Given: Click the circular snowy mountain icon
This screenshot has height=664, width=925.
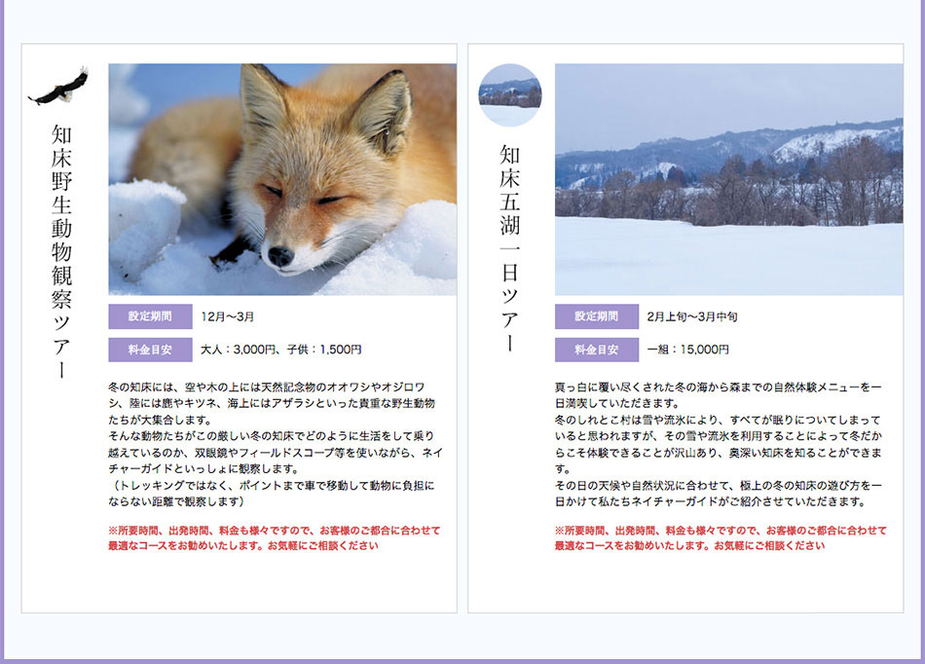Looking at the screenshot, I should click(509, 95).
